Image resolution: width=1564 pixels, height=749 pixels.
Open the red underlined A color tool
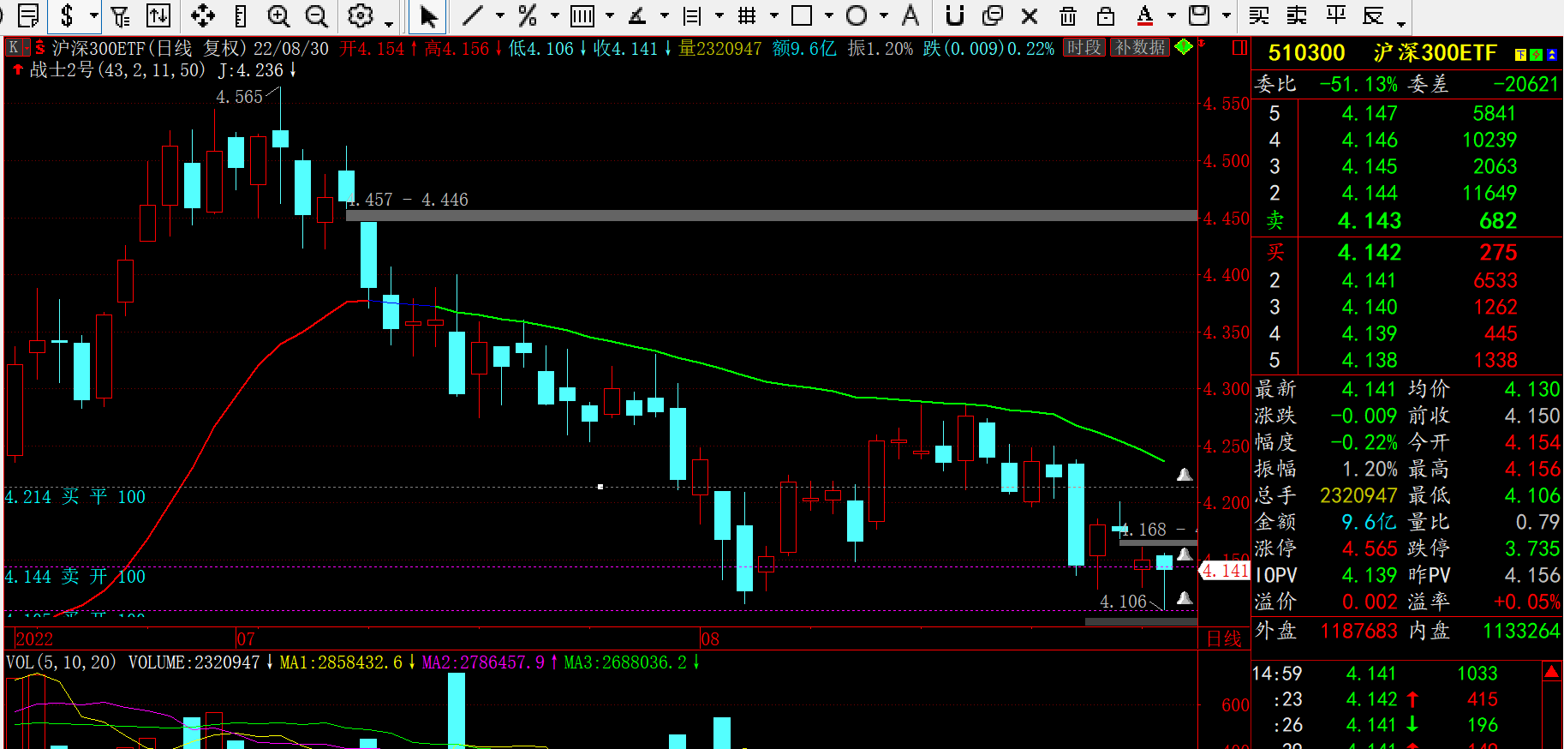[x=1144, y=15]
